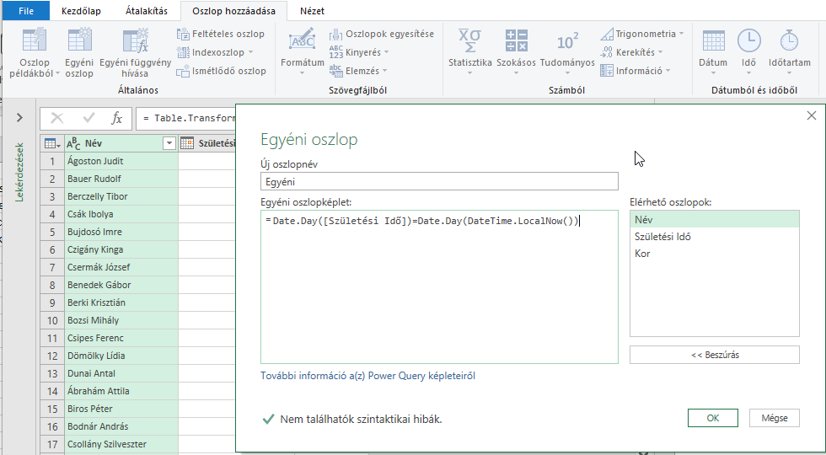Open the Tudományos scientific menu

pos(567,53)
